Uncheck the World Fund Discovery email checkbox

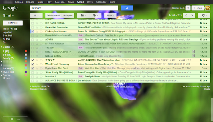[33, 64]
